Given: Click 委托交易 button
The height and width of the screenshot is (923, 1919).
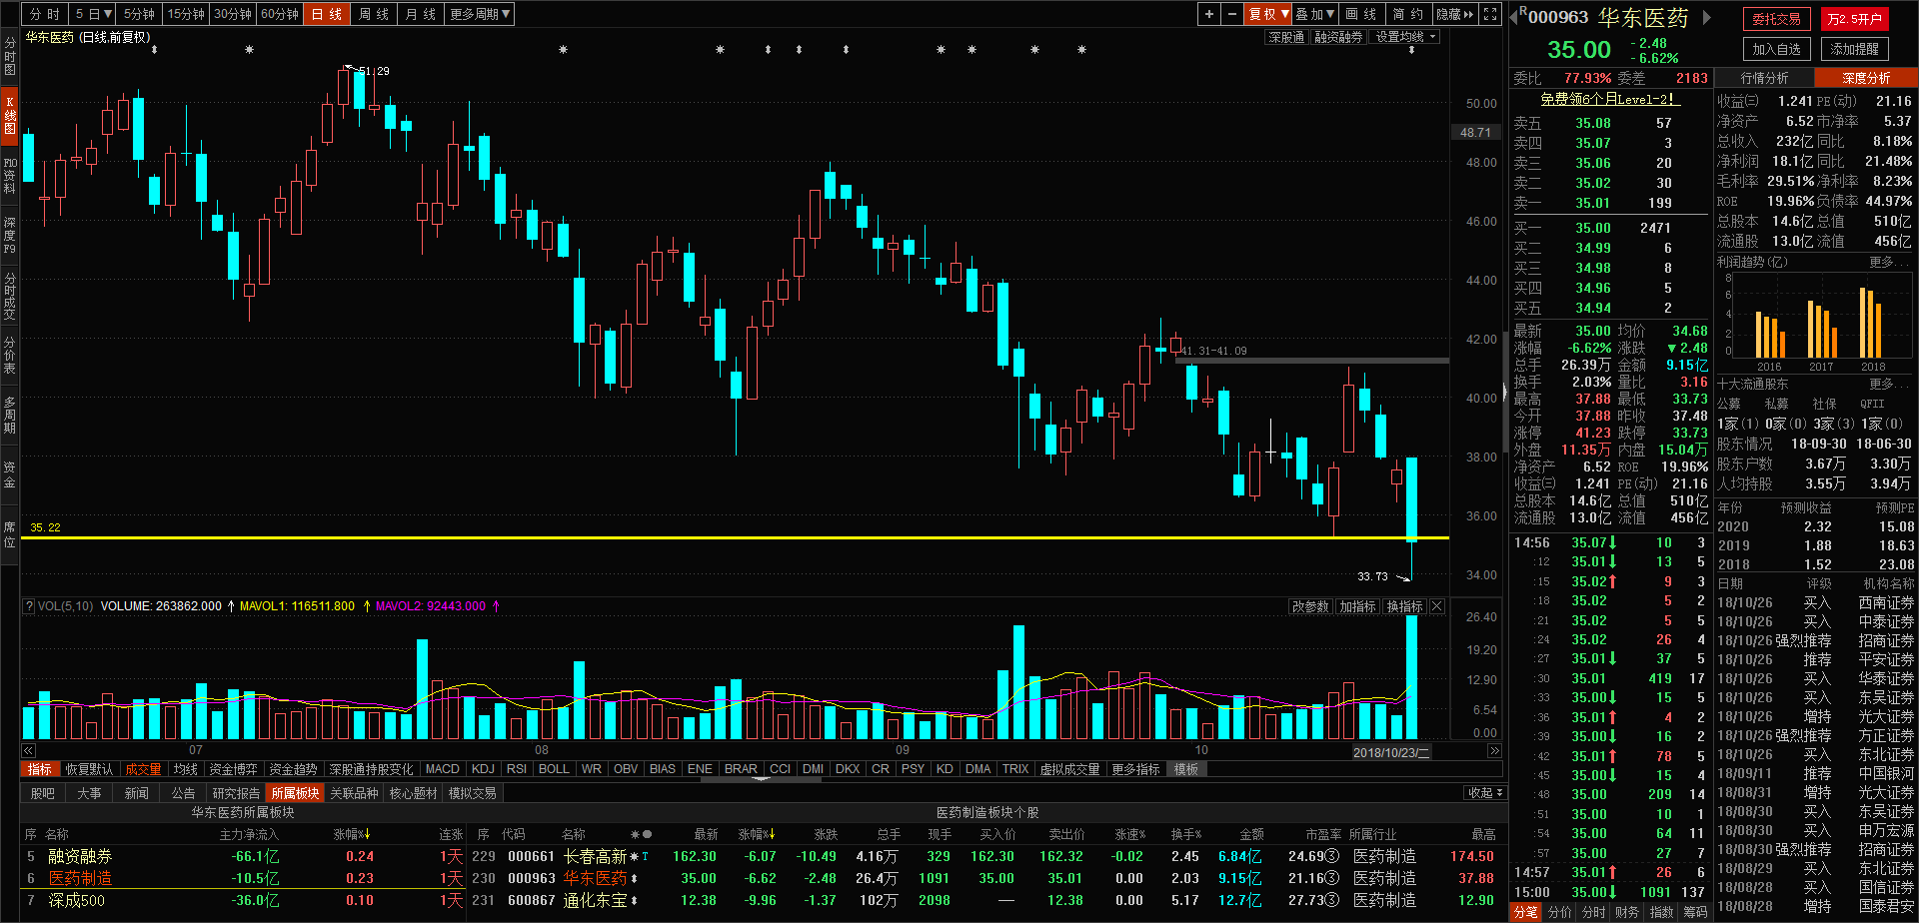Looking at the screenshot, I should click(1777, 19).
